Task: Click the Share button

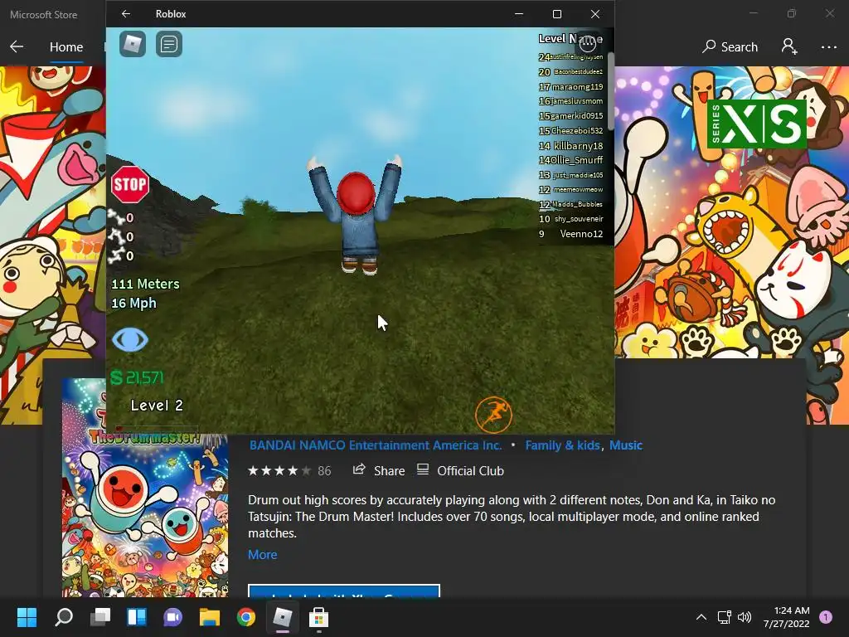Action: (x=378, y=471)
